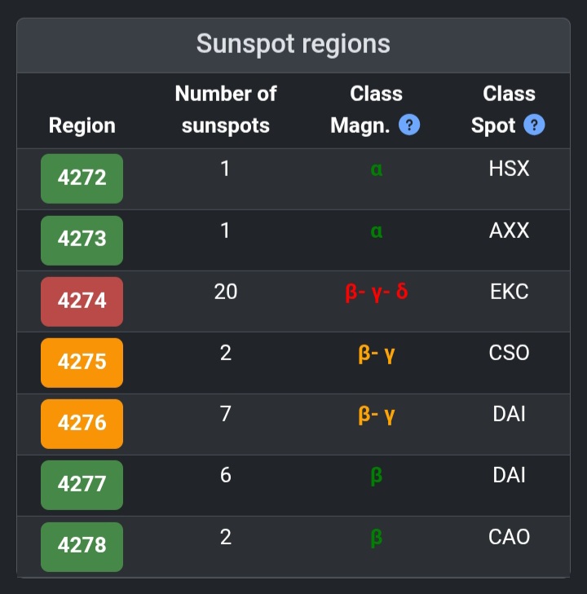Open sunspot region 4273
The height and width of the screenshot is (594, 587).
(x=82, y=240)
